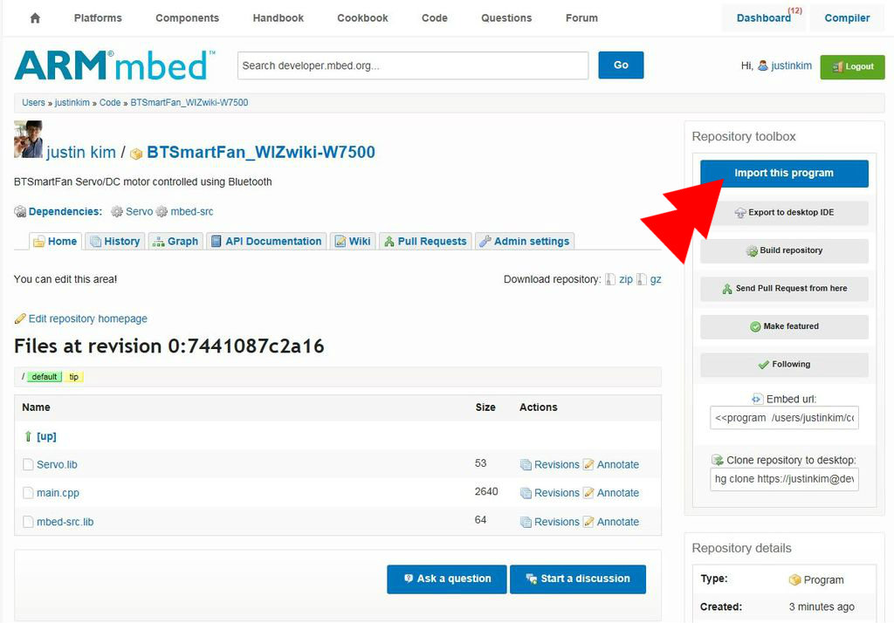
Task: Click the user icon next to justinkim greeting
Action: (x=763, y=66)
